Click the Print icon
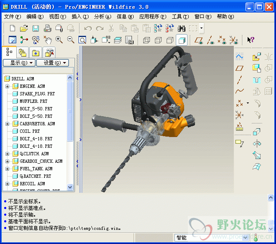276x244 pixels. (47, 28)
